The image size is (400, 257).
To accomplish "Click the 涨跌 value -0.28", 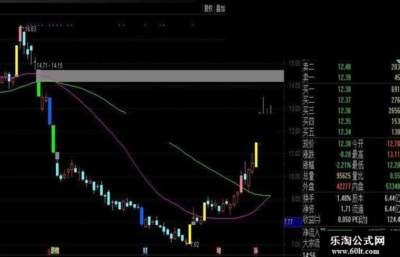I will click(345, 154).
